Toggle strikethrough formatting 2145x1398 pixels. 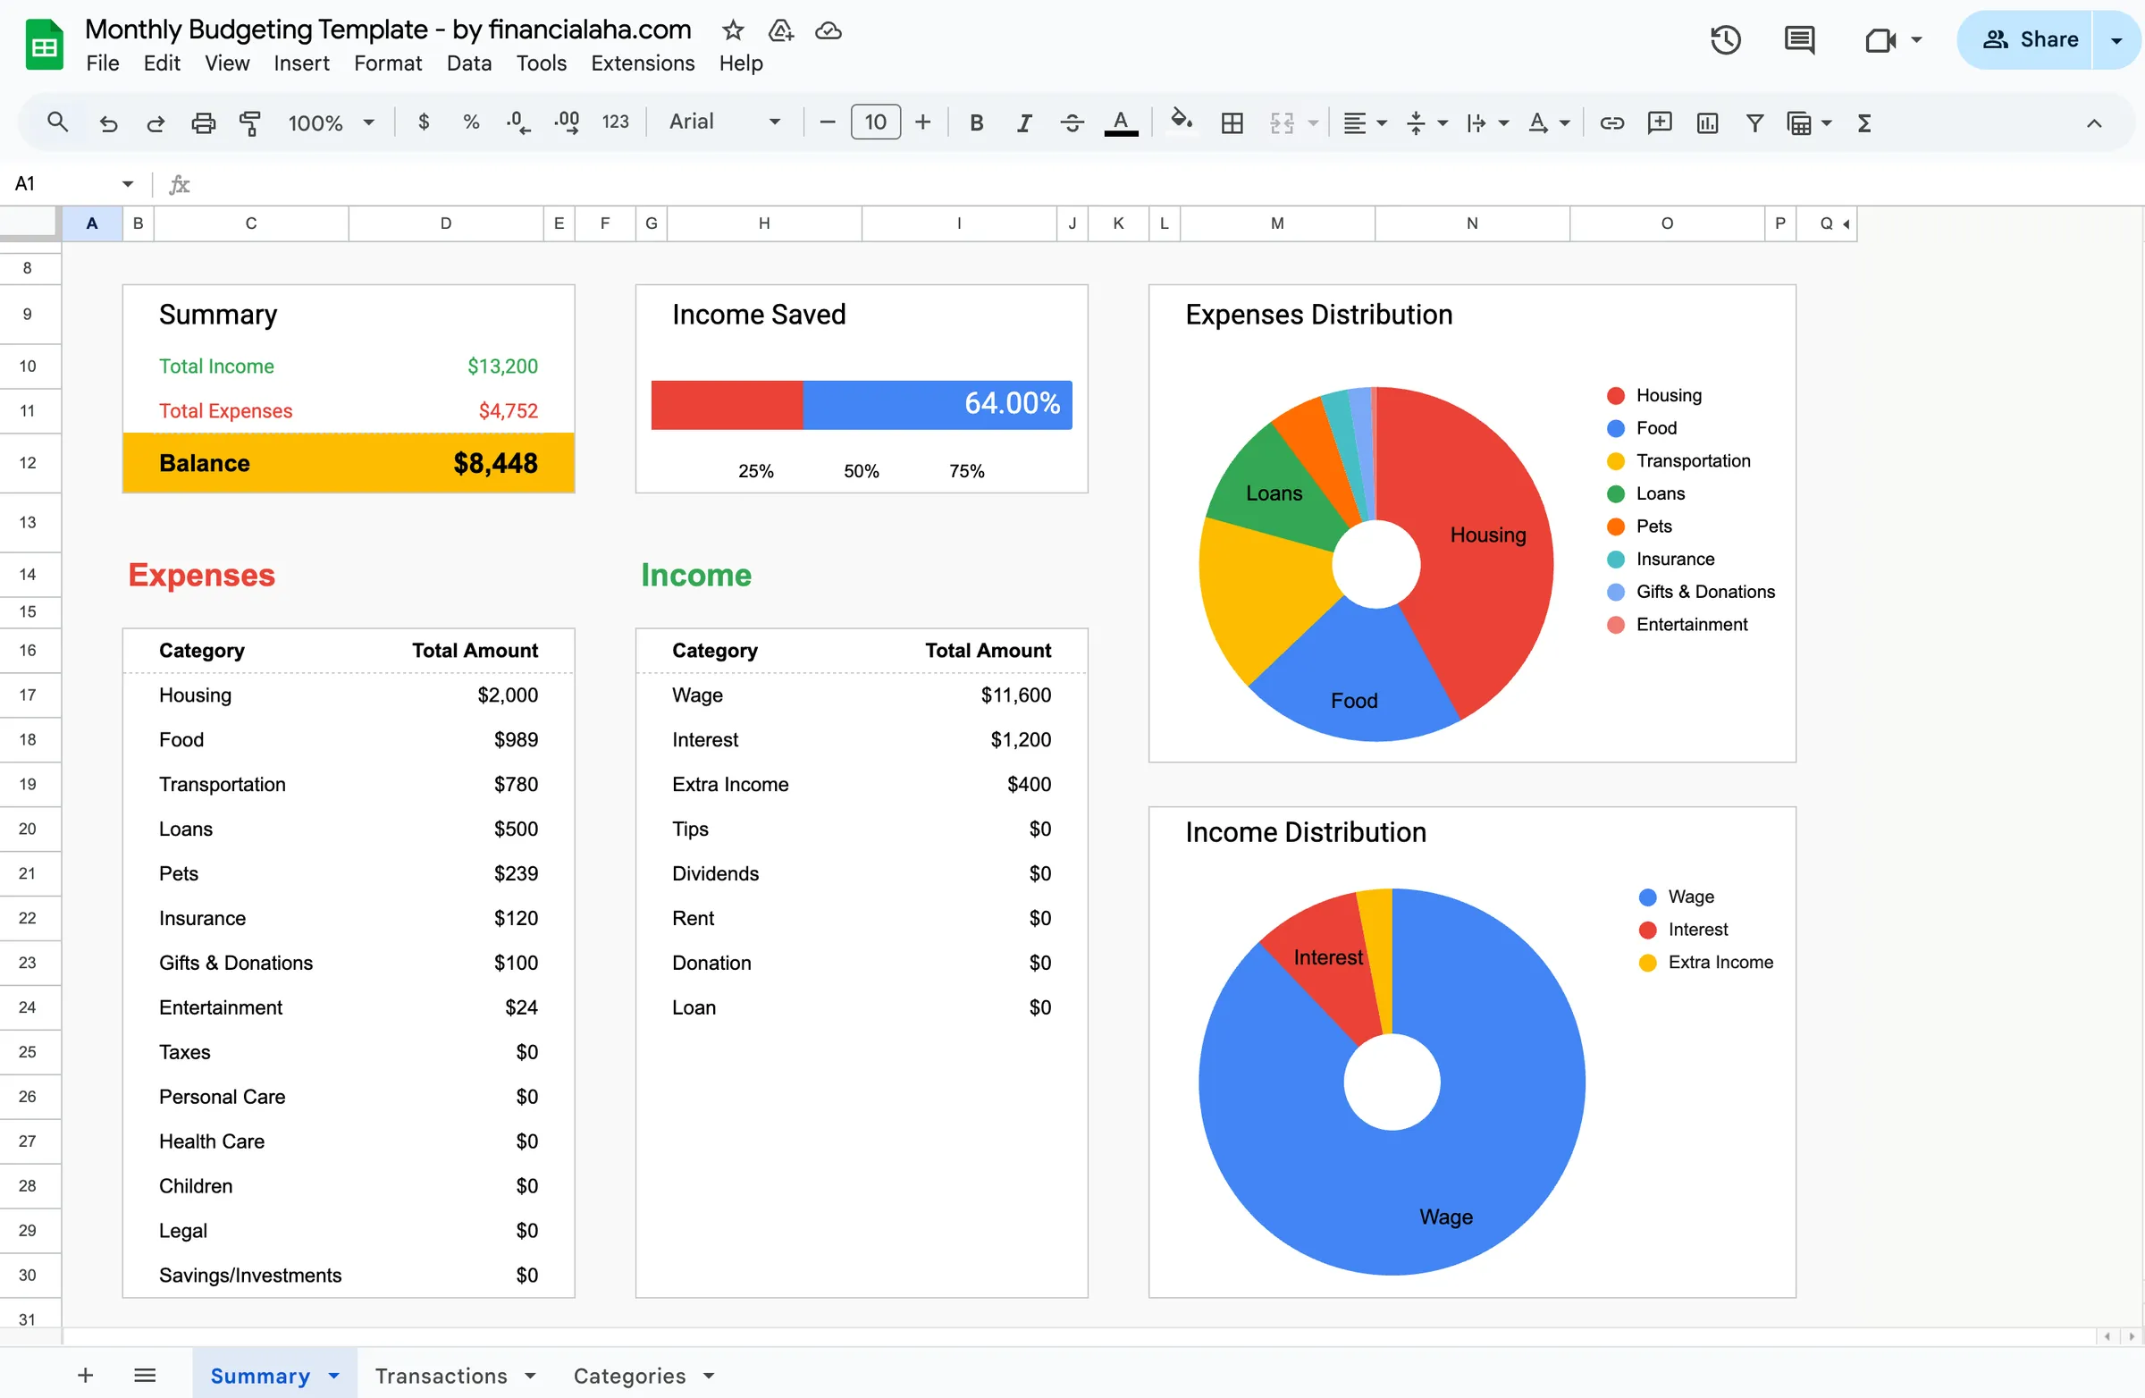click(1072, 122)
